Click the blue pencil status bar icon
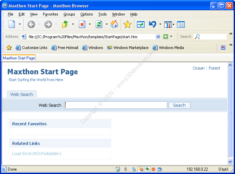Image resolution: width=235 pixels, height=174 pixels. pos(160,169)
